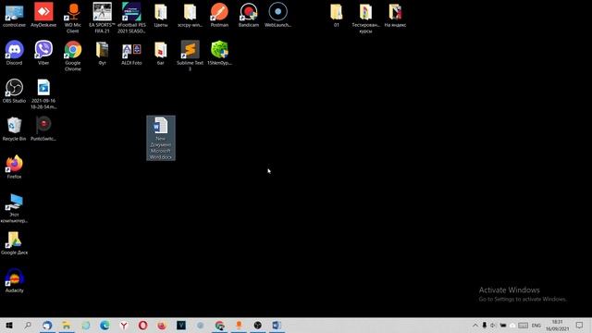Select the AnyDesk.exe desktop icon

coord(43,16)
